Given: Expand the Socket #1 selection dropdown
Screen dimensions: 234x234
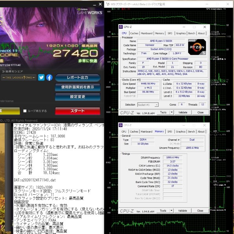Looking at the screenshot, I should tap(156, 105).
